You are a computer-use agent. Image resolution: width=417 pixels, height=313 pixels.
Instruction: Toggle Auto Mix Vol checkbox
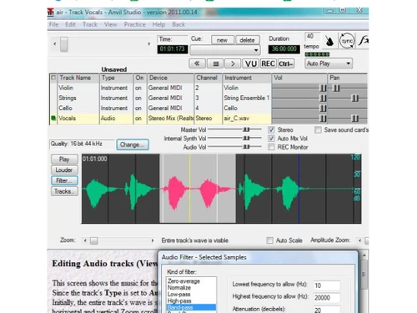(x=271, y=139)
